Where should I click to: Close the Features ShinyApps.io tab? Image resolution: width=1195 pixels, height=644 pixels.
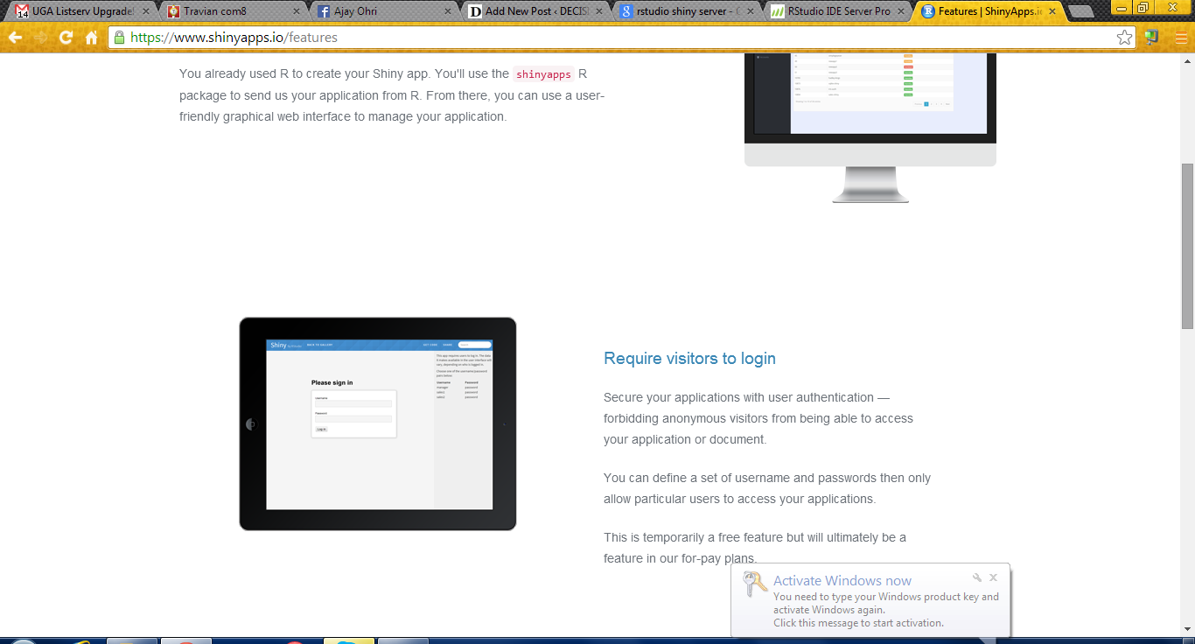pyautogui.click(x=1052, y=11)
